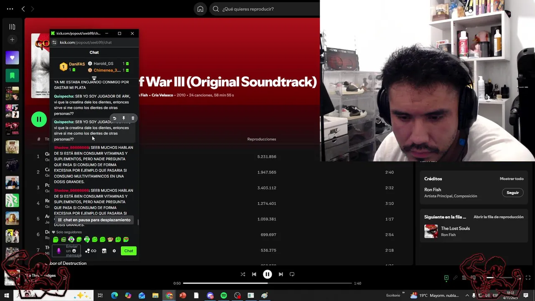Reply to hovered Quispecha message
This screenshot has height=301, width=535.
115,118
